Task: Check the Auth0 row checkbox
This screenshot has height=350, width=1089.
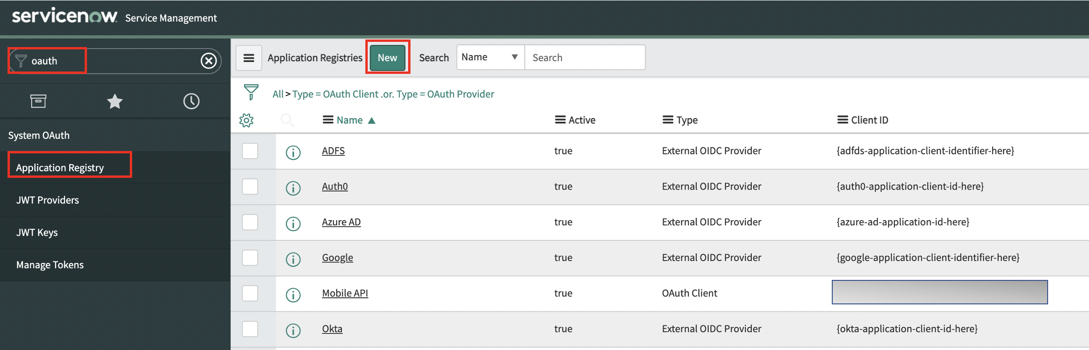Action: pyautogui.click(x=250, y=187)
